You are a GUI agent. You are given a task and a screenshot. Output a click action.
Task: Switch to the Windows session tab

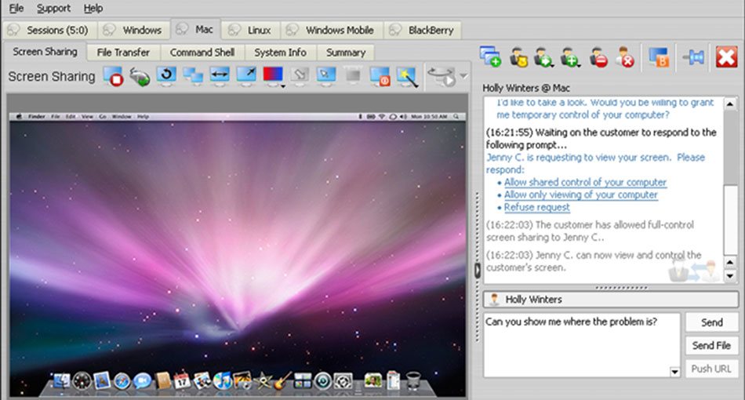133,30
